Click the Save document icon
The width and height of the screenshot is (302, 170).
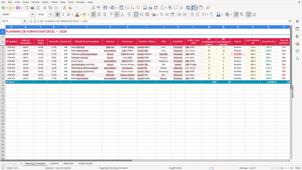point(18,8)
